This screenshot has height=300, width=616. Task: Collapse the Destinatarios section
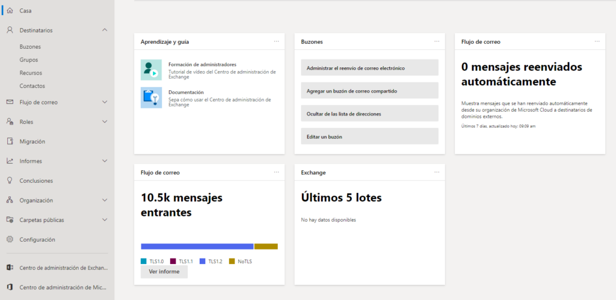point(105,30)
